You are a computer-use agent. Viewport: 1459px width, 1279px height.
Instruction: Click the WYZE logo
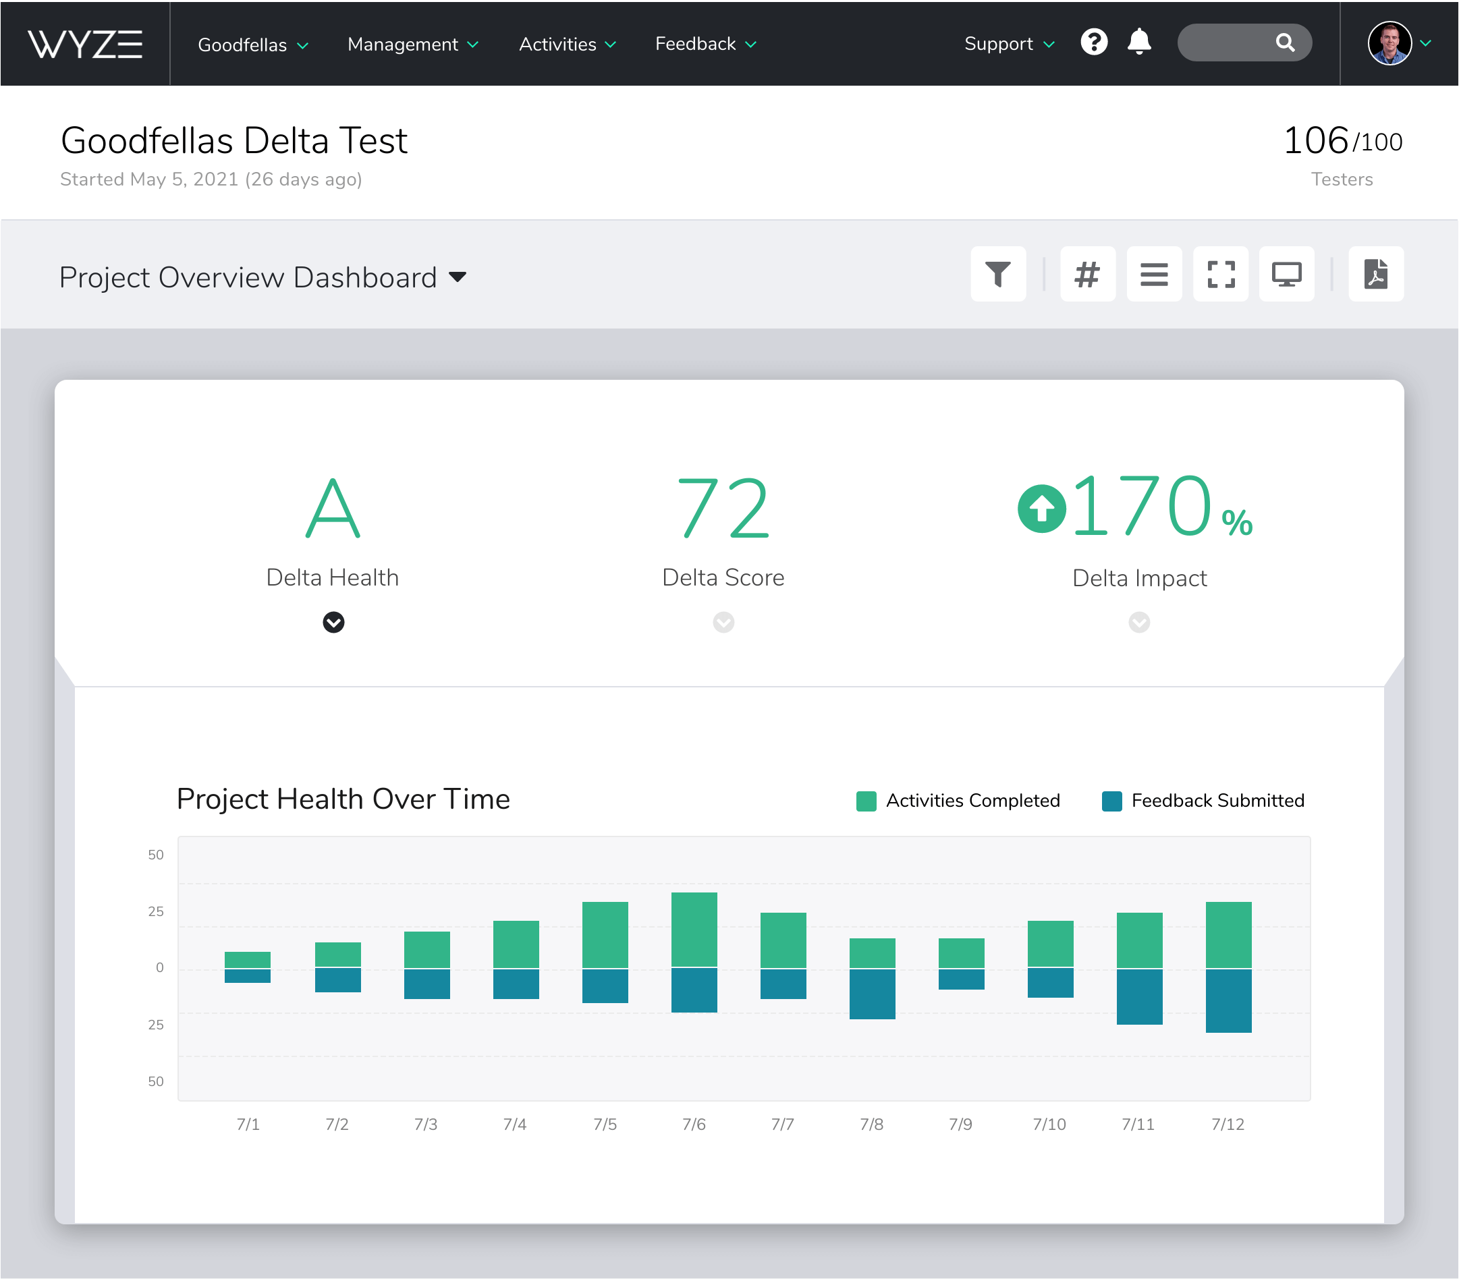85,44
